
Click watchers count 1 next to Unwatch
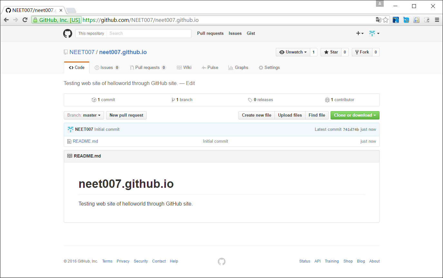pyautogui.click(x=313, y=52)
